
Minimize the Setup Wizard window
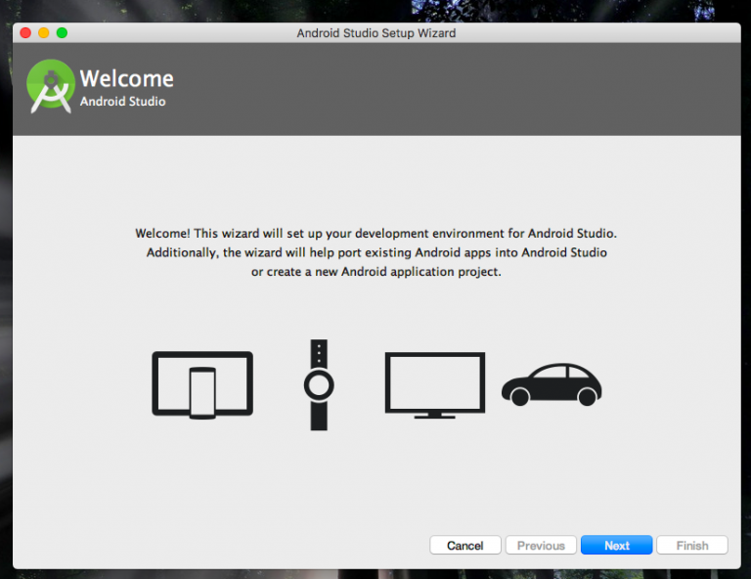click(44, 32)
